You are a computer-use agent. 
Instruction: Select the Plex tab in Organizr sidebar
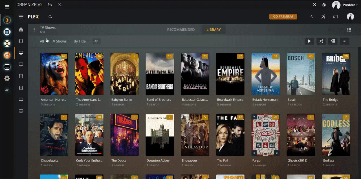pyautogui.click(x=7, y=20)
